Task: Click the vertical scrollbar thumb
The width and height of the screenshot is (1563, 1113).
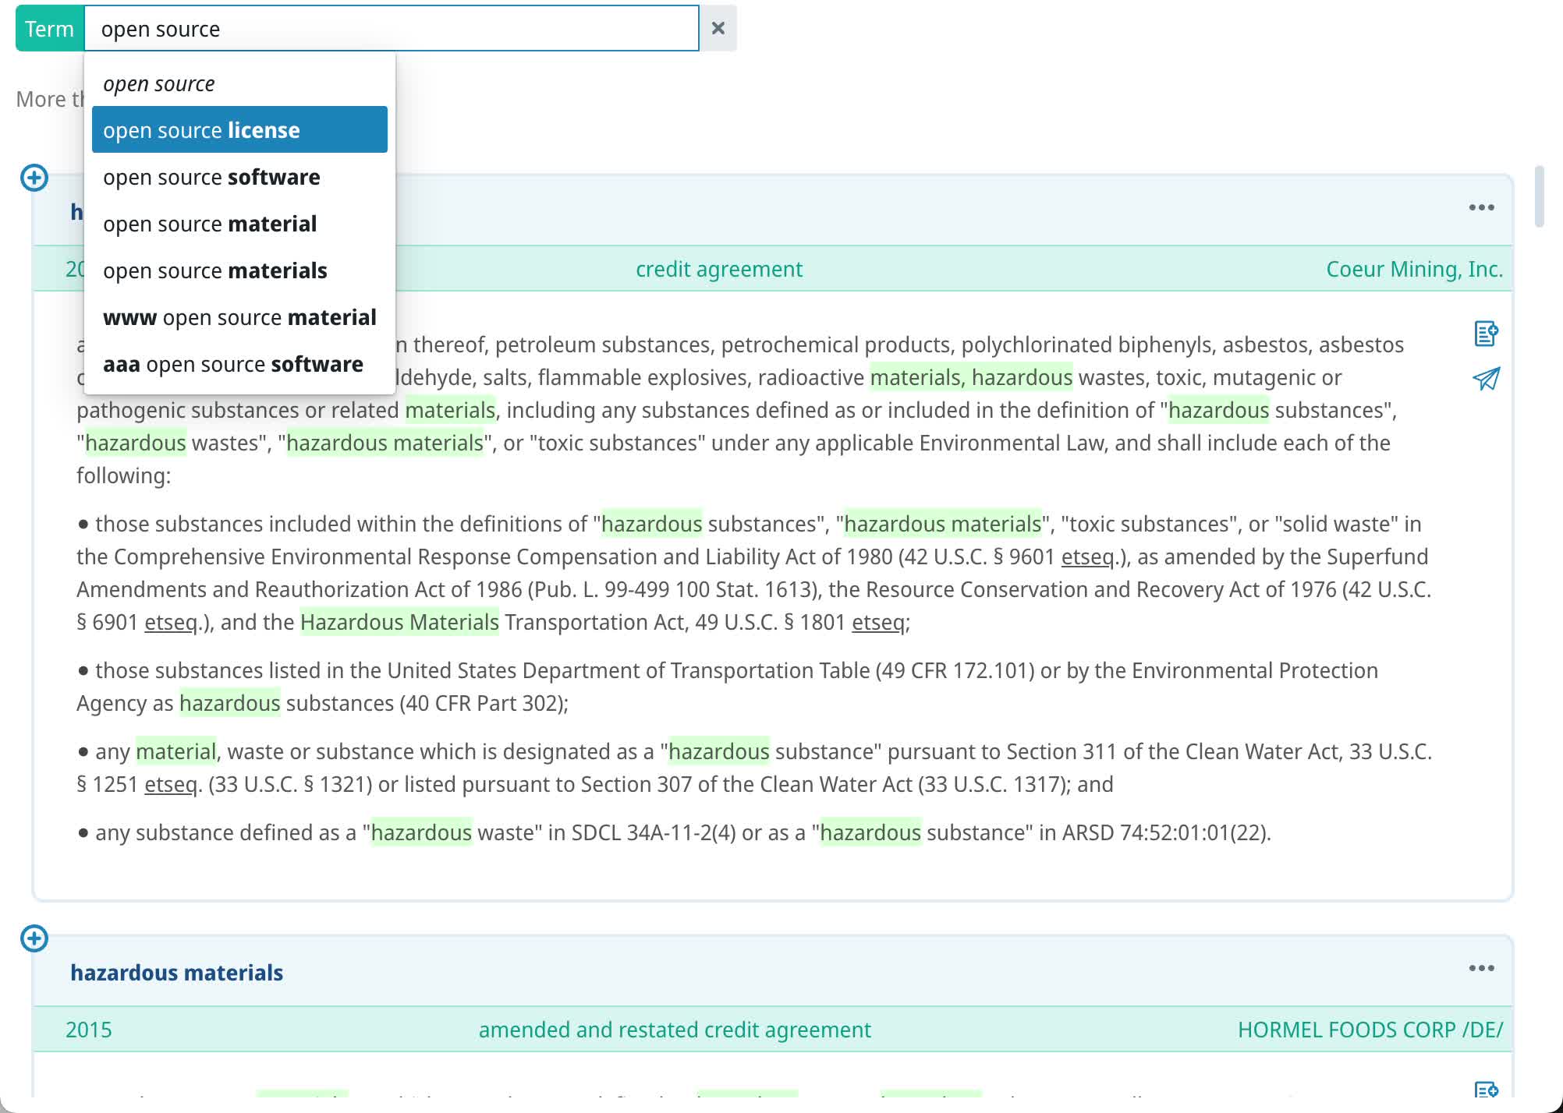Action: 1539,196
